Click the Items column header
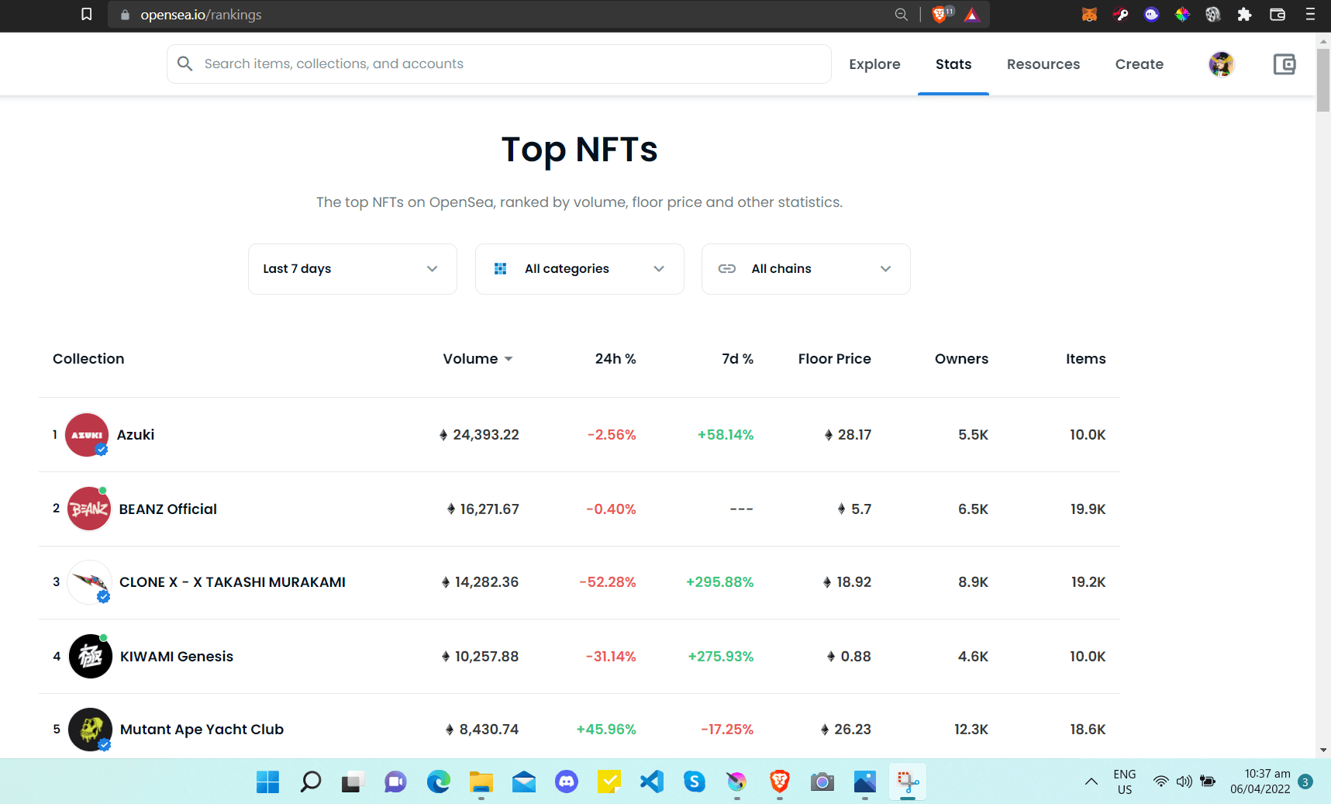The image size is (1331, 804). (1086, 359)
